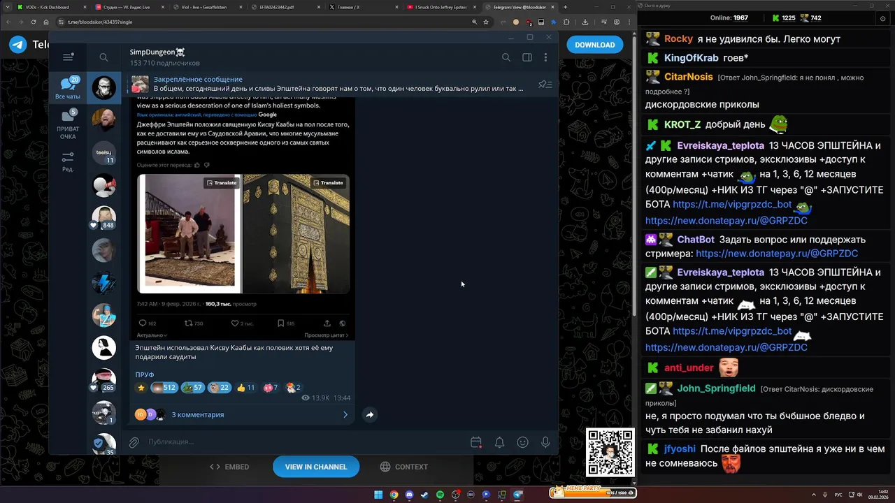895x503 pixels.
Task: Toggle the reaction with 22 count
Action: pyautogui.click(x=220, y=388)
